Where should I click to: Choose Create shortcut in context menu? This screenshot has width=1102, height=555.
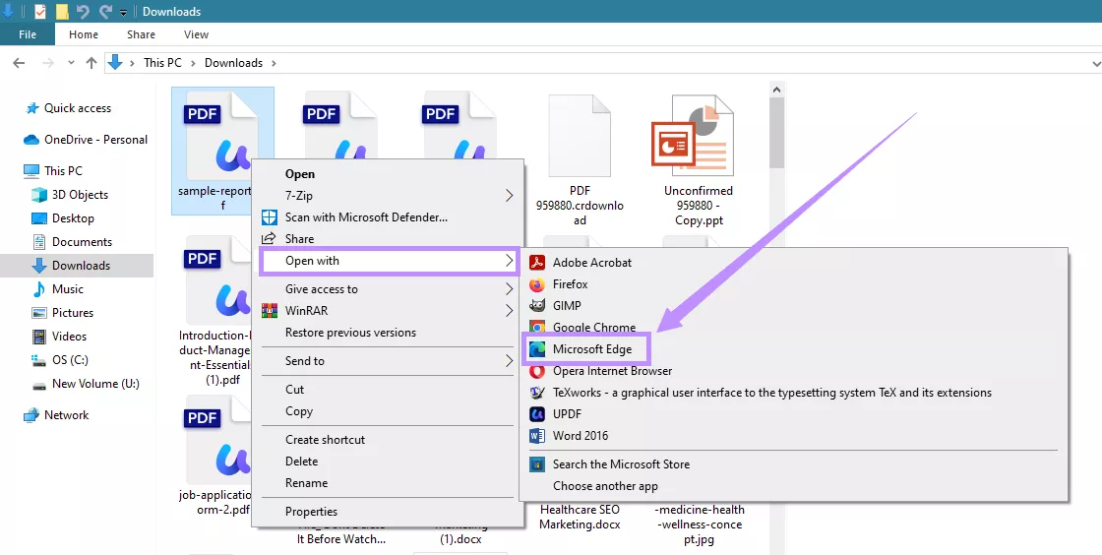point(326,440)
